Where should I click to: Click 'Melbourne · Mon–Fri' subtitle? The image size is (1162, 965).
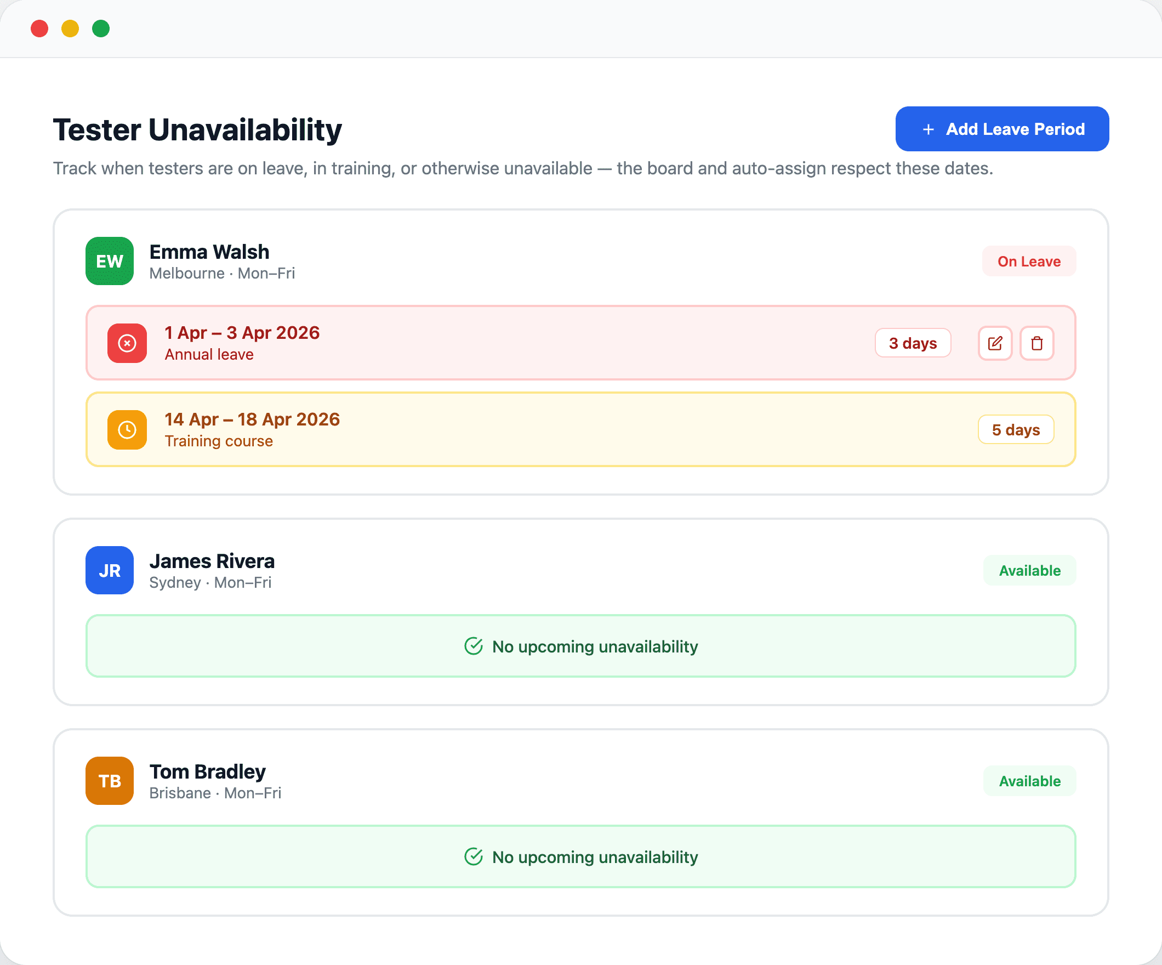[x=222, y=274]
